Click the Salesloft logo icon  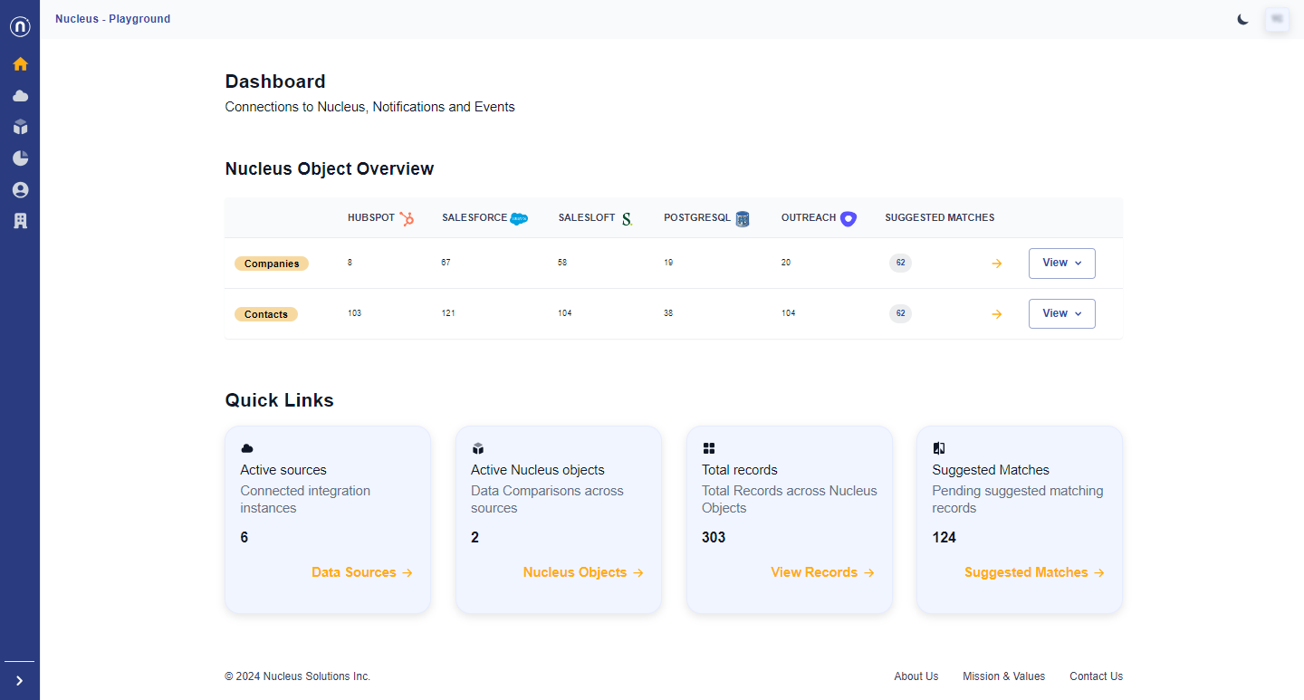(x=627, y=218)
